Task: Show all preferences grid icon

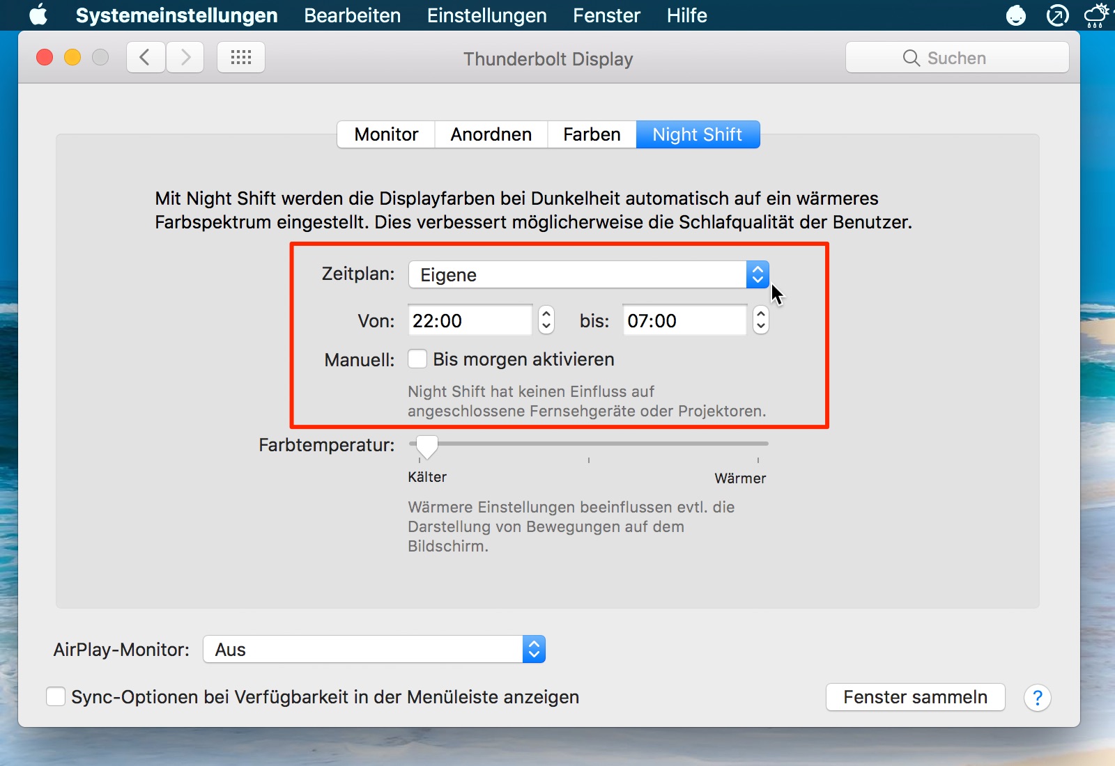Action: (x=241, y=57)
